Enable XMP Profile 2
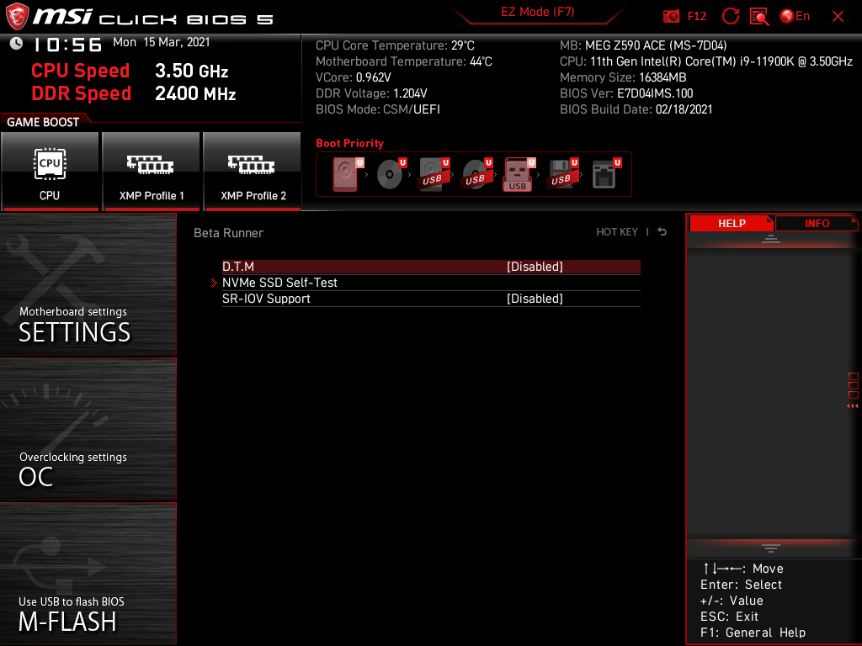The width and height of the screenshot is (862, 646). (x=253, y=171)
